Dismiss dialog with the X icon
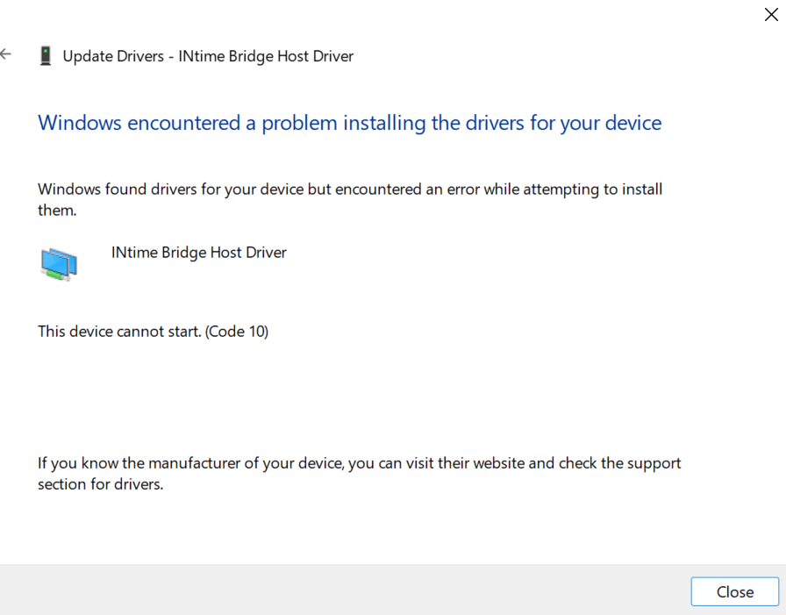This screenshot has width=786, height=615. (x=771, y=15)
